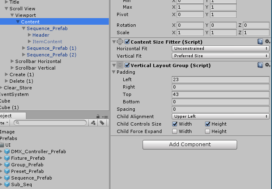The image size is (272, 189).
Task: Select the Prefabs folder in Project
Action: click(x=9, y=138)
